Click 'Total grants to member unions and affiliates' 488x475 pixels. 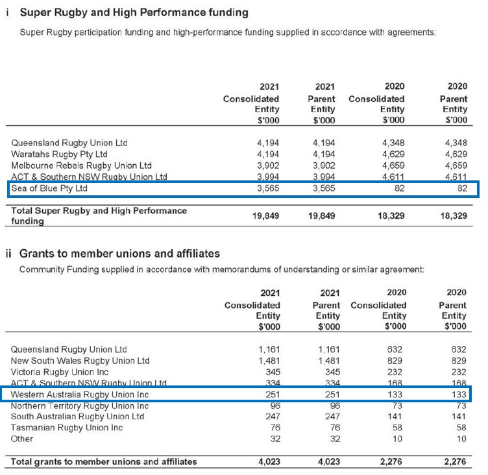[x=104, y=461]
